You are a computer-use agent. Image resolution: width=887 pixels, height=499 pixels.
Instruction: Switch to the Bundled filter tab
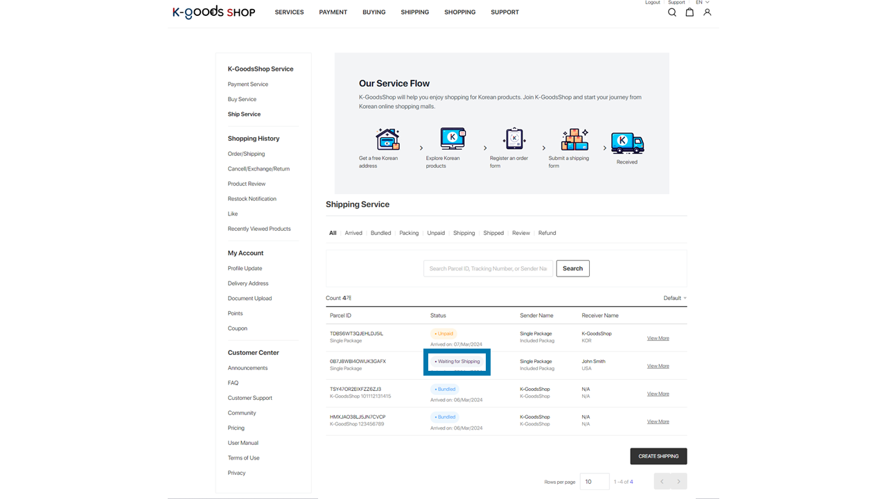click(380, 233)
